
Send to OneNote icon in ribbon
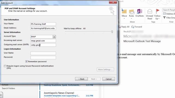tap(139, 11)
